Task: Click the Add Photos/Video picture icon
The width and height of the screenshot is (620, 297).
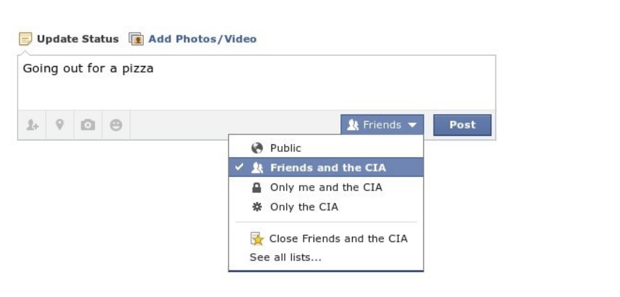Action: pyautogui.click(x=136, y=39)
